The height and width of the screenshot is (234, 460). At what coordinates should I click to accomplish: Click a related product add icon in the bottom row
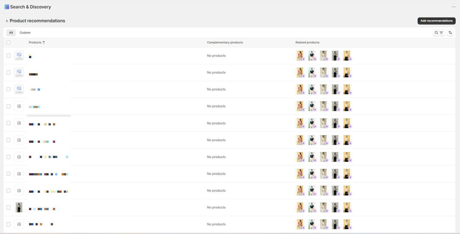pyautogui.click(x=304, y=228)
